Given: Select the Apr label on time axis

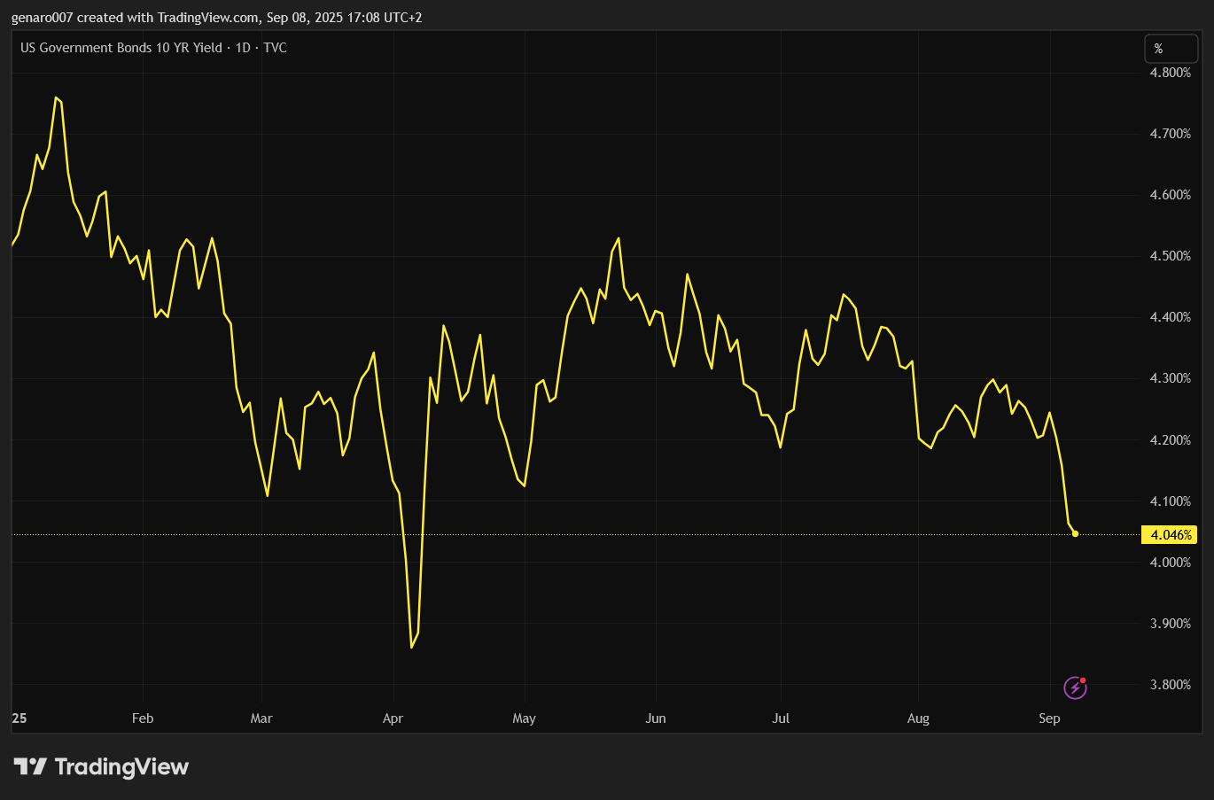Looking at the screenshot, I should pyautogui.click(x=393, y=718).
